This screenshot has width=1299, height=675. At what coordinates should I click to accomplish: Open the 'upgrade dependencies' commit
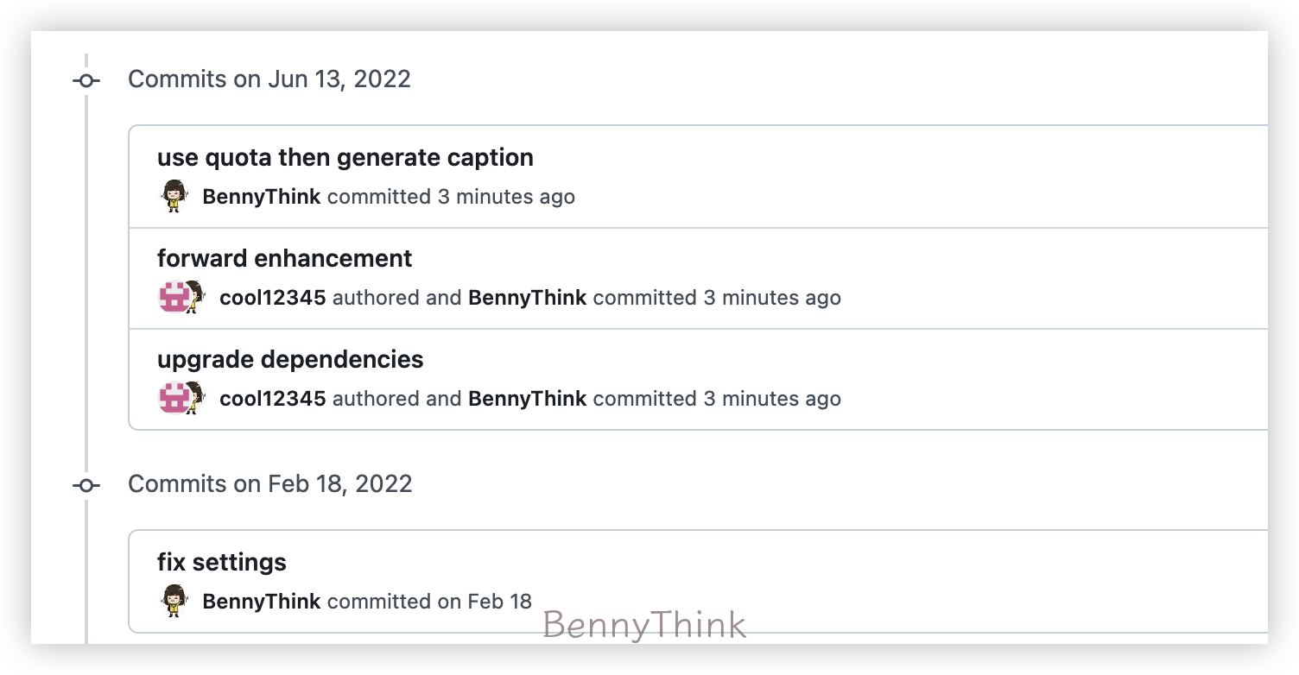point(289,359)
